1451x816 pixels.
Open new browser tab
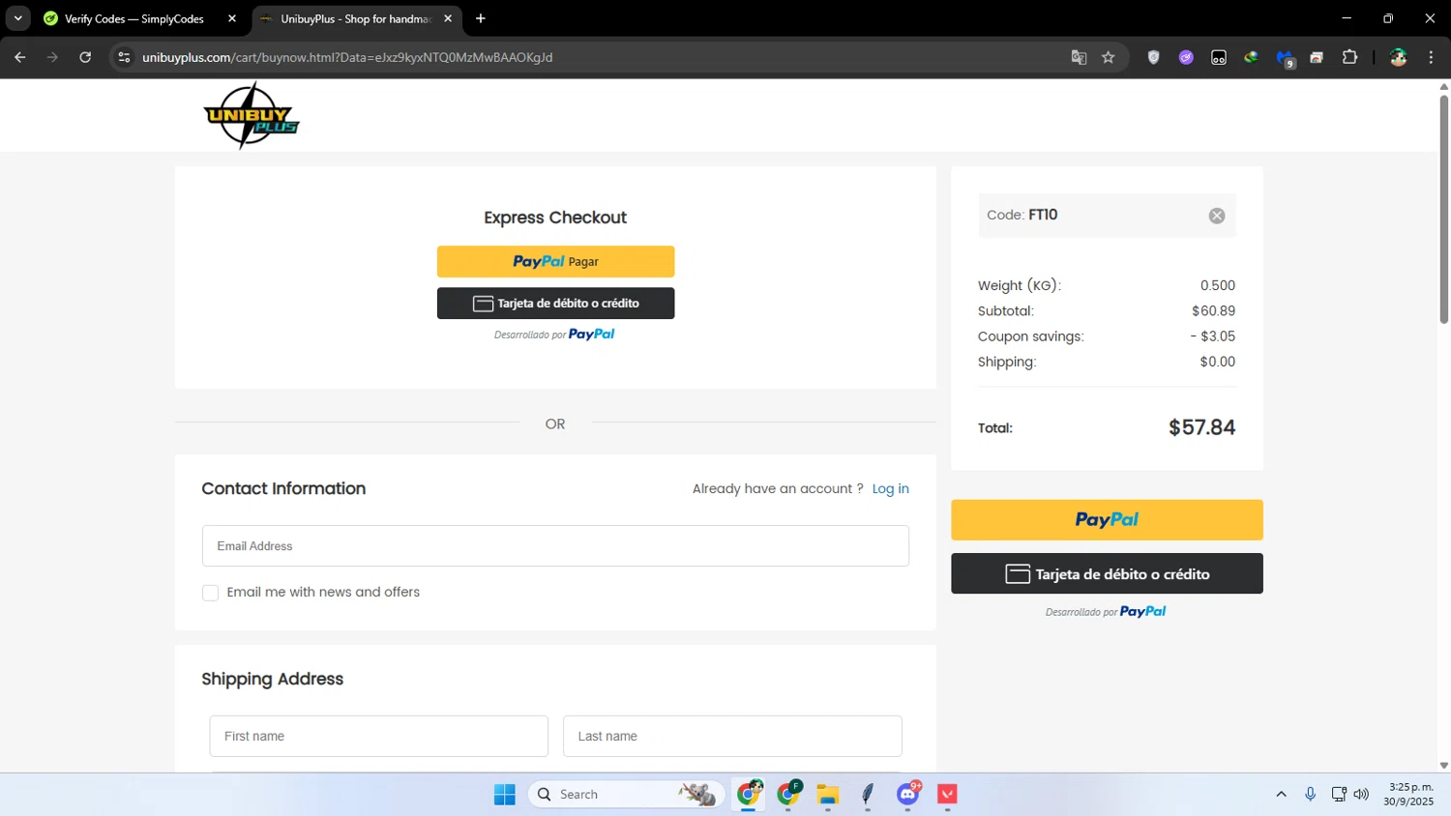[x=481, y=18]
